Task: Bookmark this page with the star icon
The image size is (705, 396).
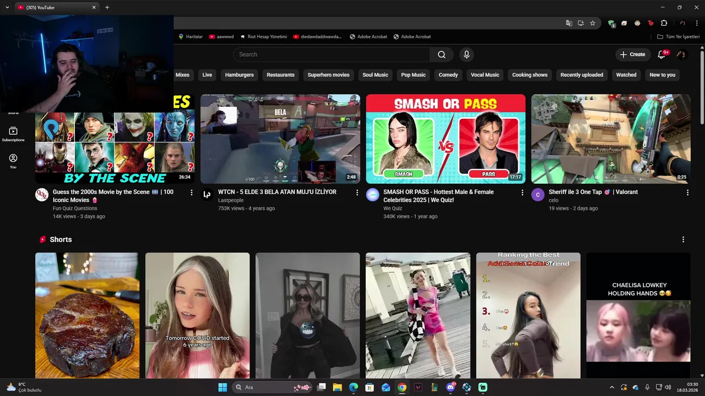Action: coord(593,23)
